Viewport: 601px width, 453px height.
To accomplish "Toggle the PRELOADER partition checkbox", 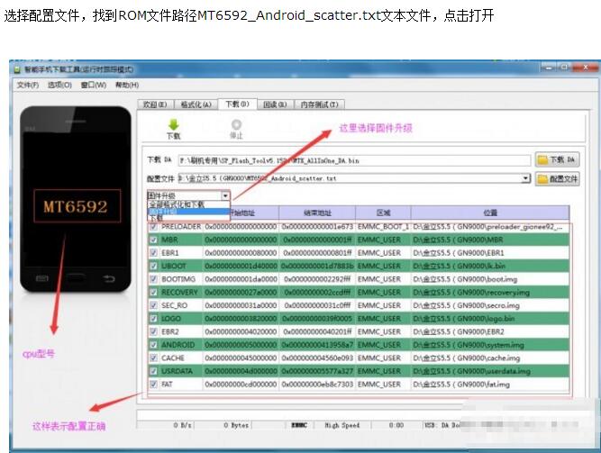I will [x=154, y=227].
